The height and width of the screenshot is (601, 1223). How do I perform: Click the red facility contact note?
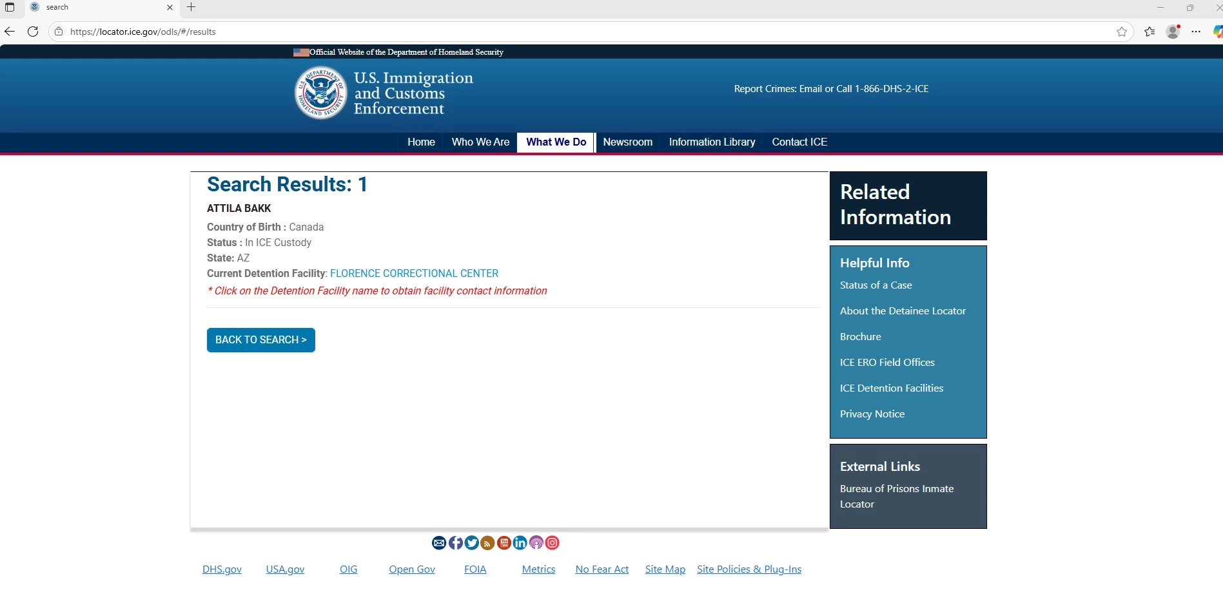point(377,291)
